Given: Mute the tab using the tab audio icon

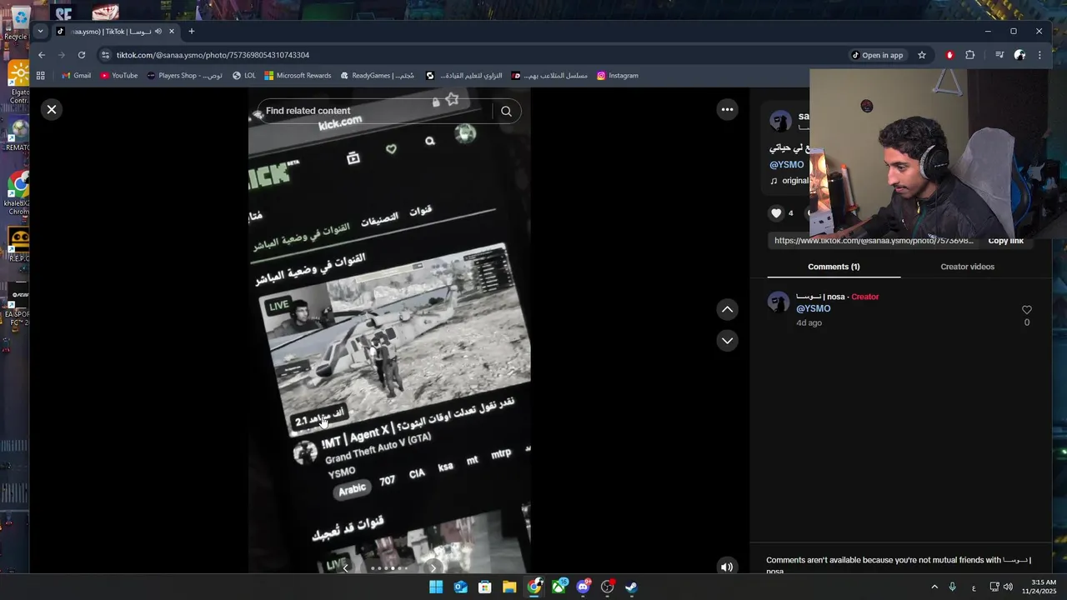Looking at the screenshot, I should [158, 32].
